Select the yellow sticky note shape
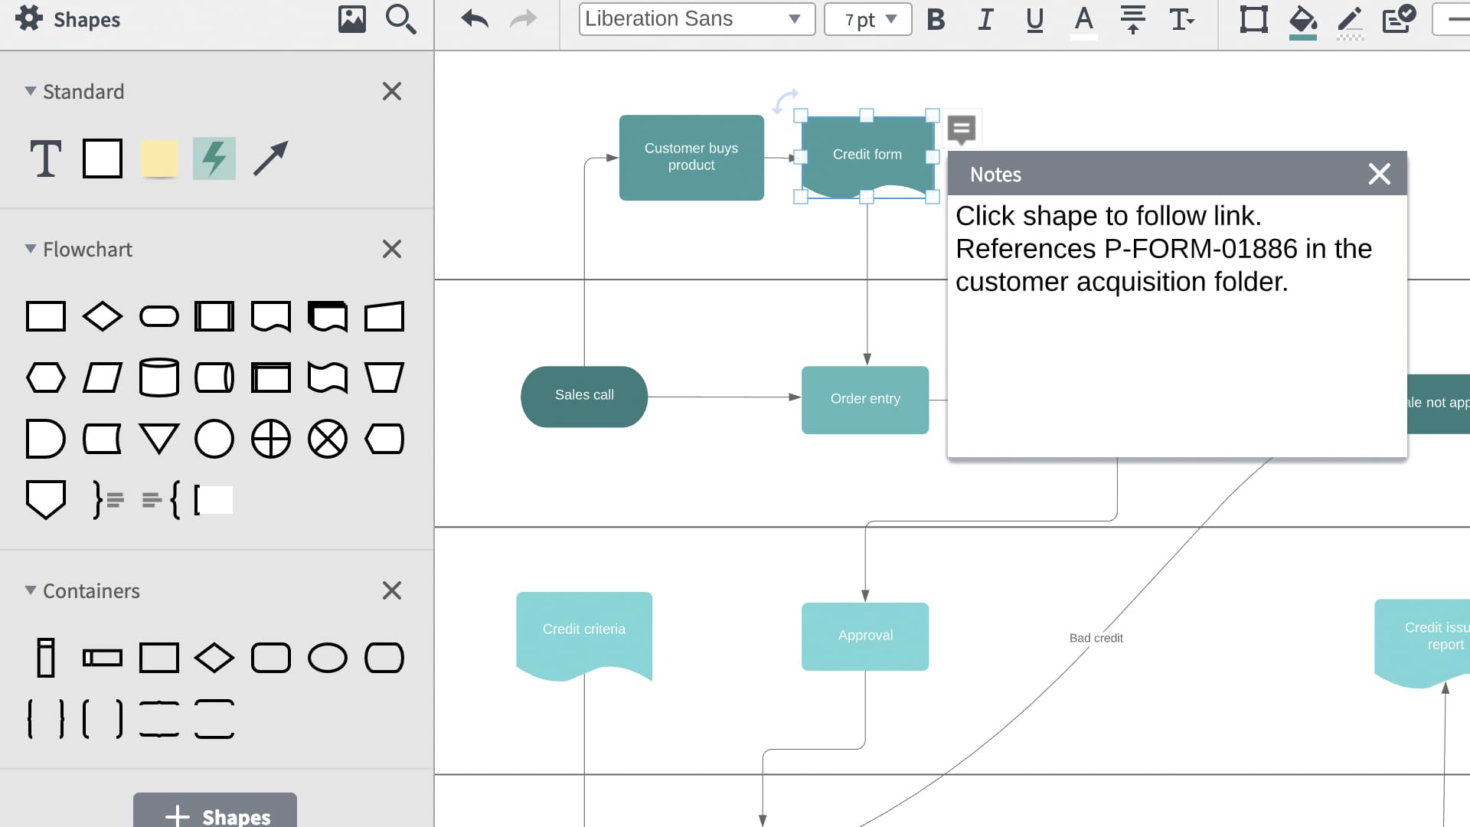 click(159, 159)
